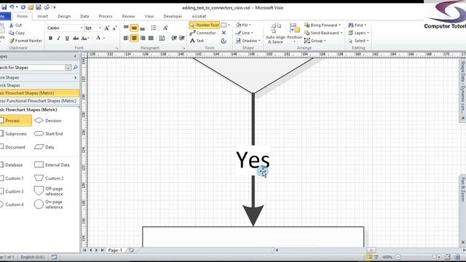The image size is (466, 262).
Task: Switch to the Insert tab
Action: point(42,16)
